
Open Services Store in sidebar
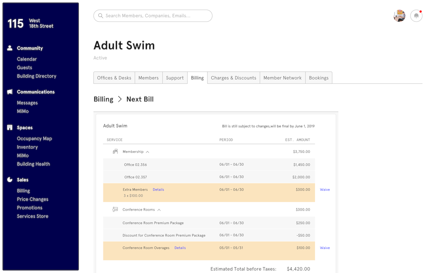[x=33, y=216]
